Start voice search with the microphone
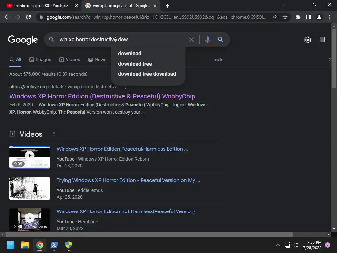 (x=207, y=40)
